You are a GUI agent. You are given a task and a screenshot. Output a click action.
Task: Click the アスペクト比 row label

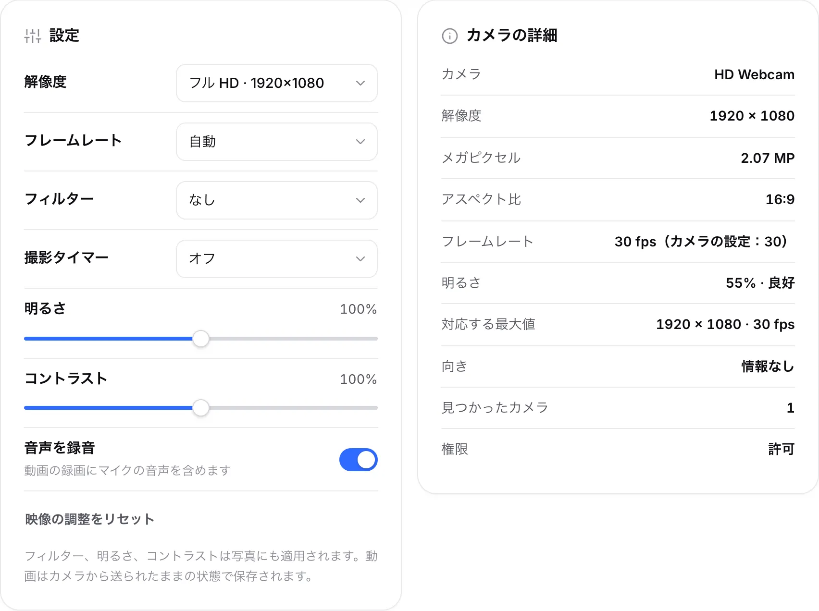click(x=481, y=199)
